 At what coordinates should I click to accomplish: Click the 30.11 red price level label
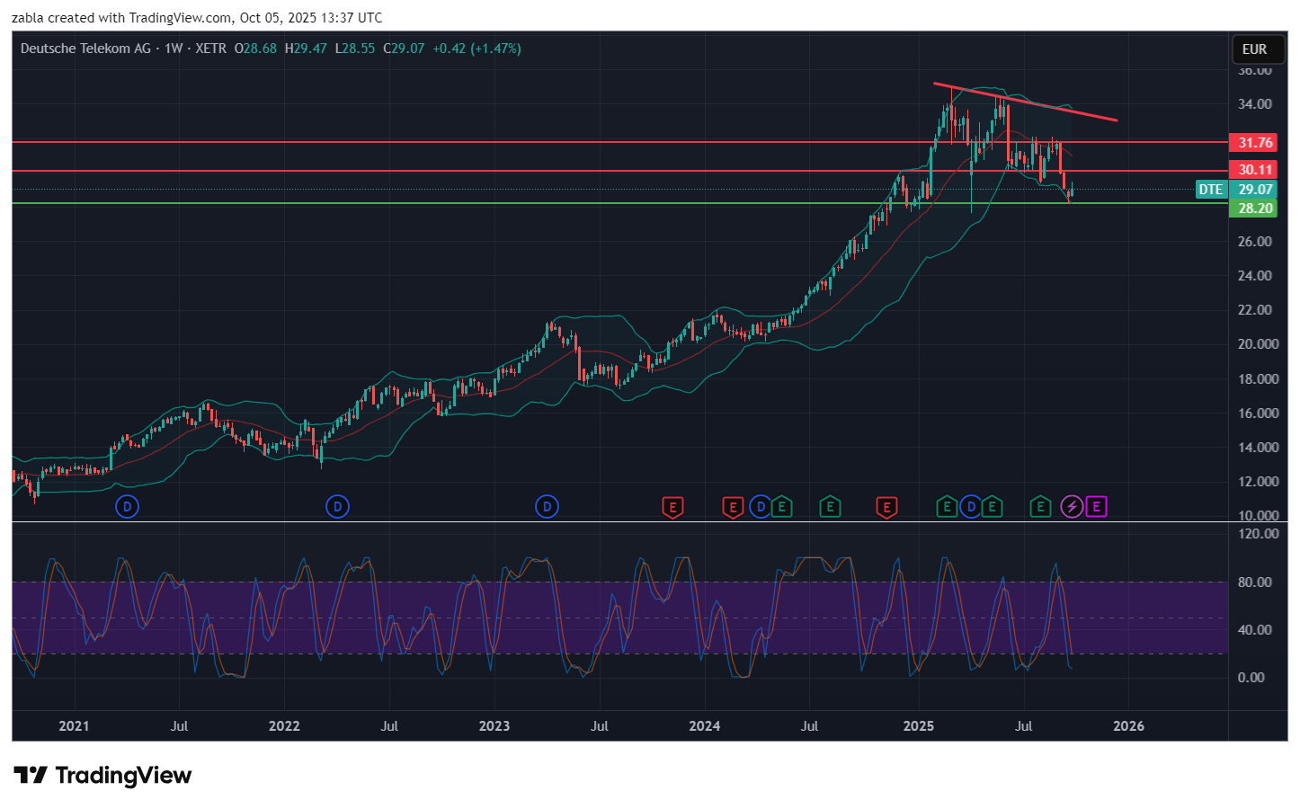tap(1254, 170)
